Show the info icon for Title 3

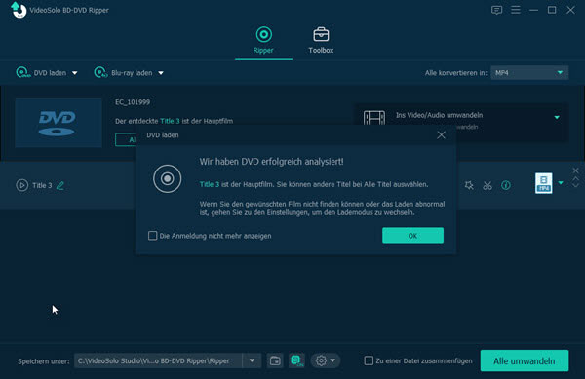[506, 185]
